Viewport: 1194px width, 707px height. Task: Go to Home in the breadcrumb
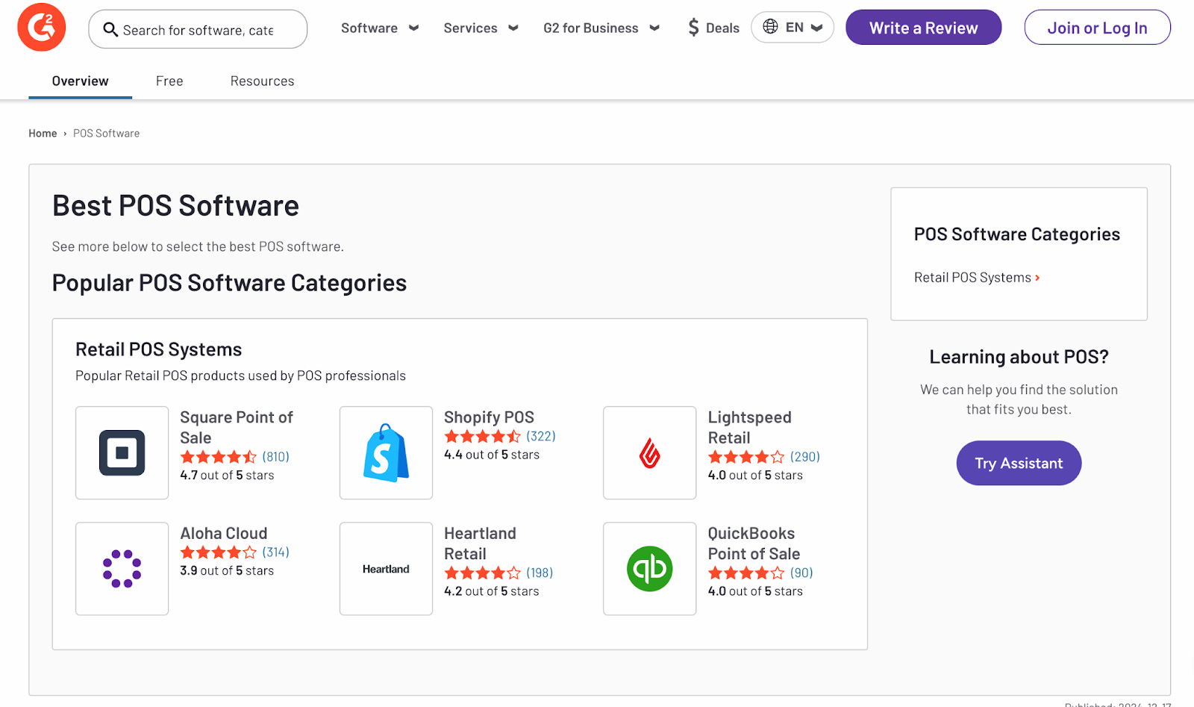(x=43, y=133)
